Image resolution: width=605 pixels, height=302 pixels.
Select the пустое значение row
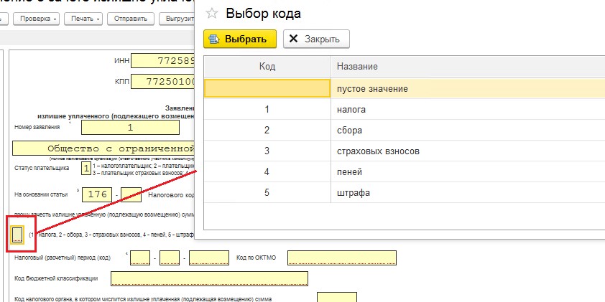click(x=405, y=89)
